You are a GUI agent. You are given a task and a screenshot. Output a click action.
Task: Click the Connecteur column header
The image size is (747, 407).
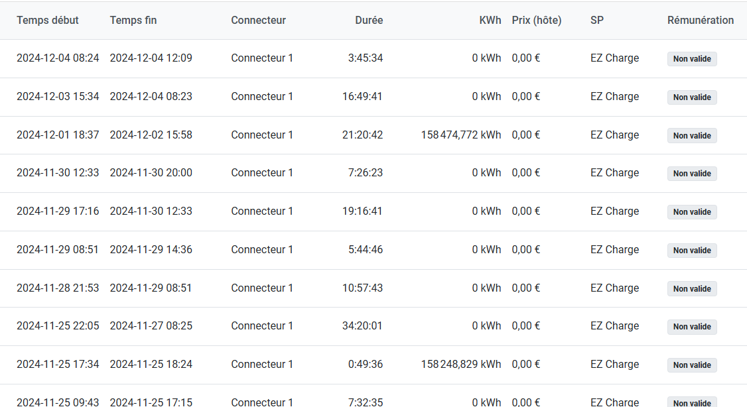(x=258, y=21)
